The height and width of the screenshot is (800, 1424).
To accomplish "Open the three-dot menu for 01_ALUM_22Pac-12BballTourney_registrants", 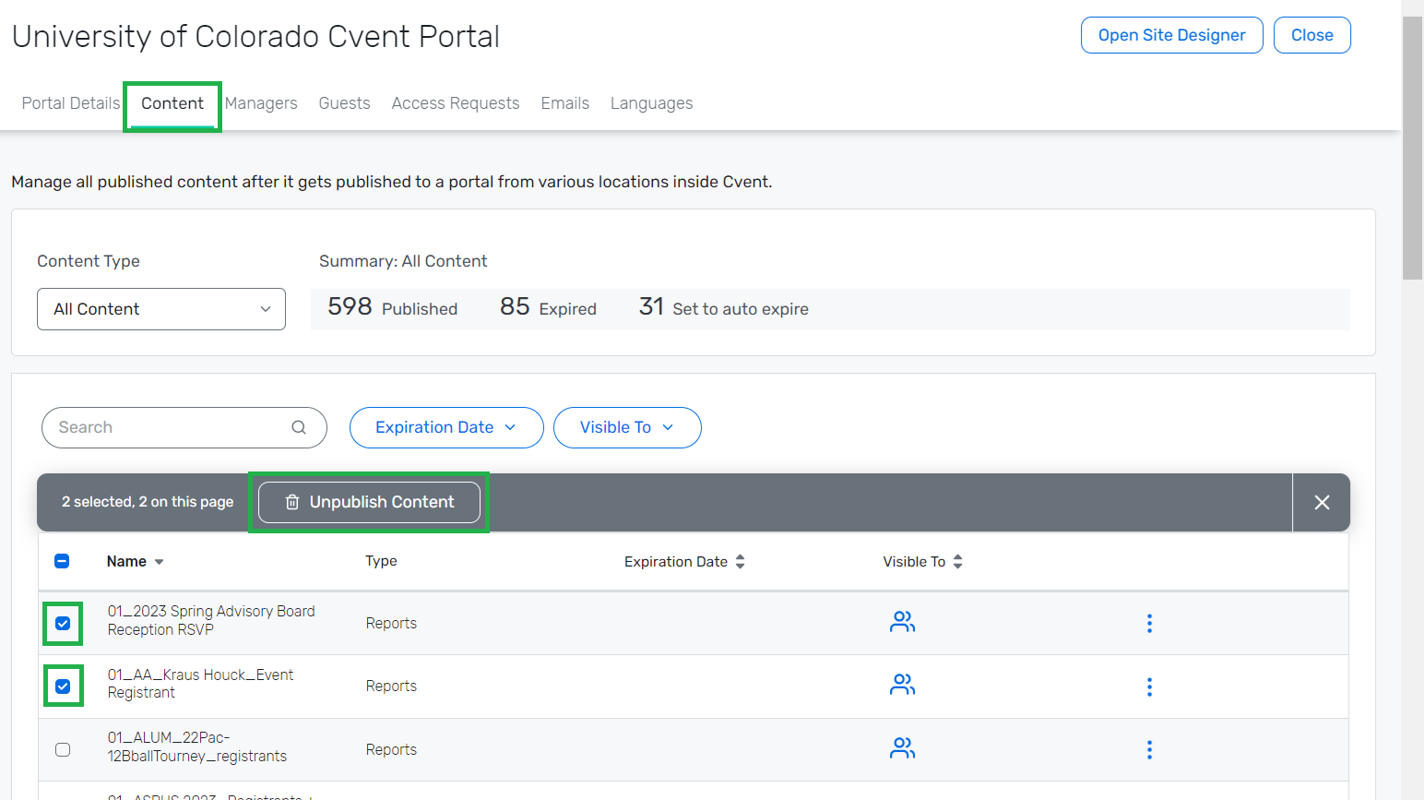I will click(x=1149, y=749).
